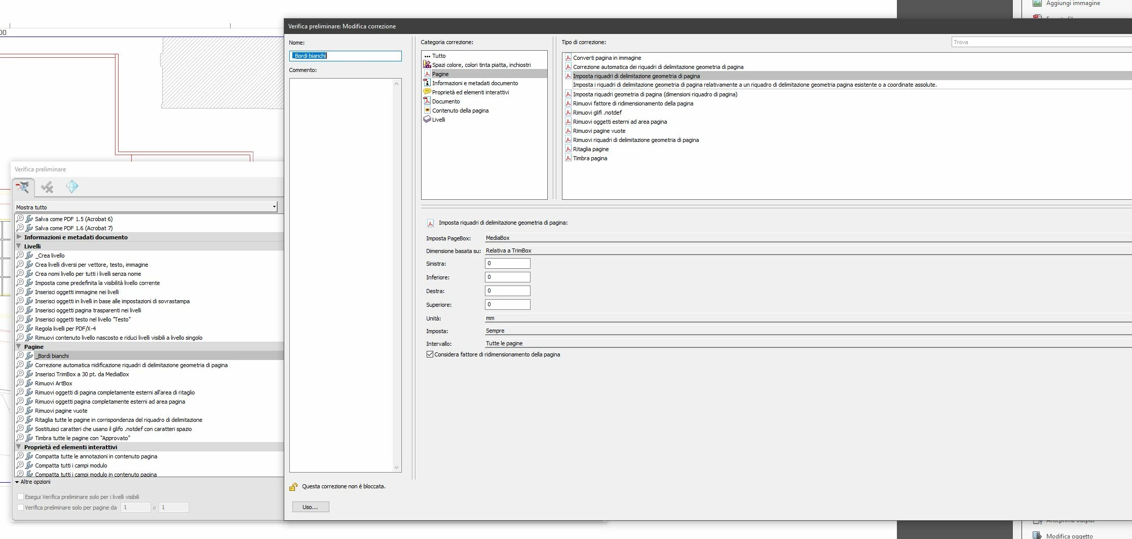1132x539 pixels.
Task: Select the Pagine correction category
Action: 484,74
